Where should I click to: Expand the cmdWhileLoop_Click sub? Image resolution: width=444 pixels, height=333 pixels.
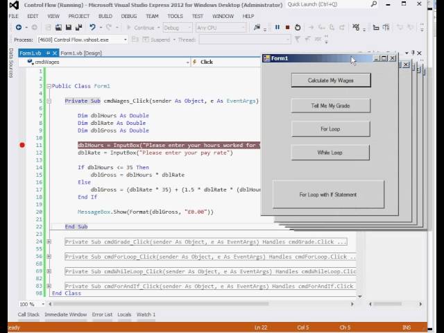(x=49, y=271)
